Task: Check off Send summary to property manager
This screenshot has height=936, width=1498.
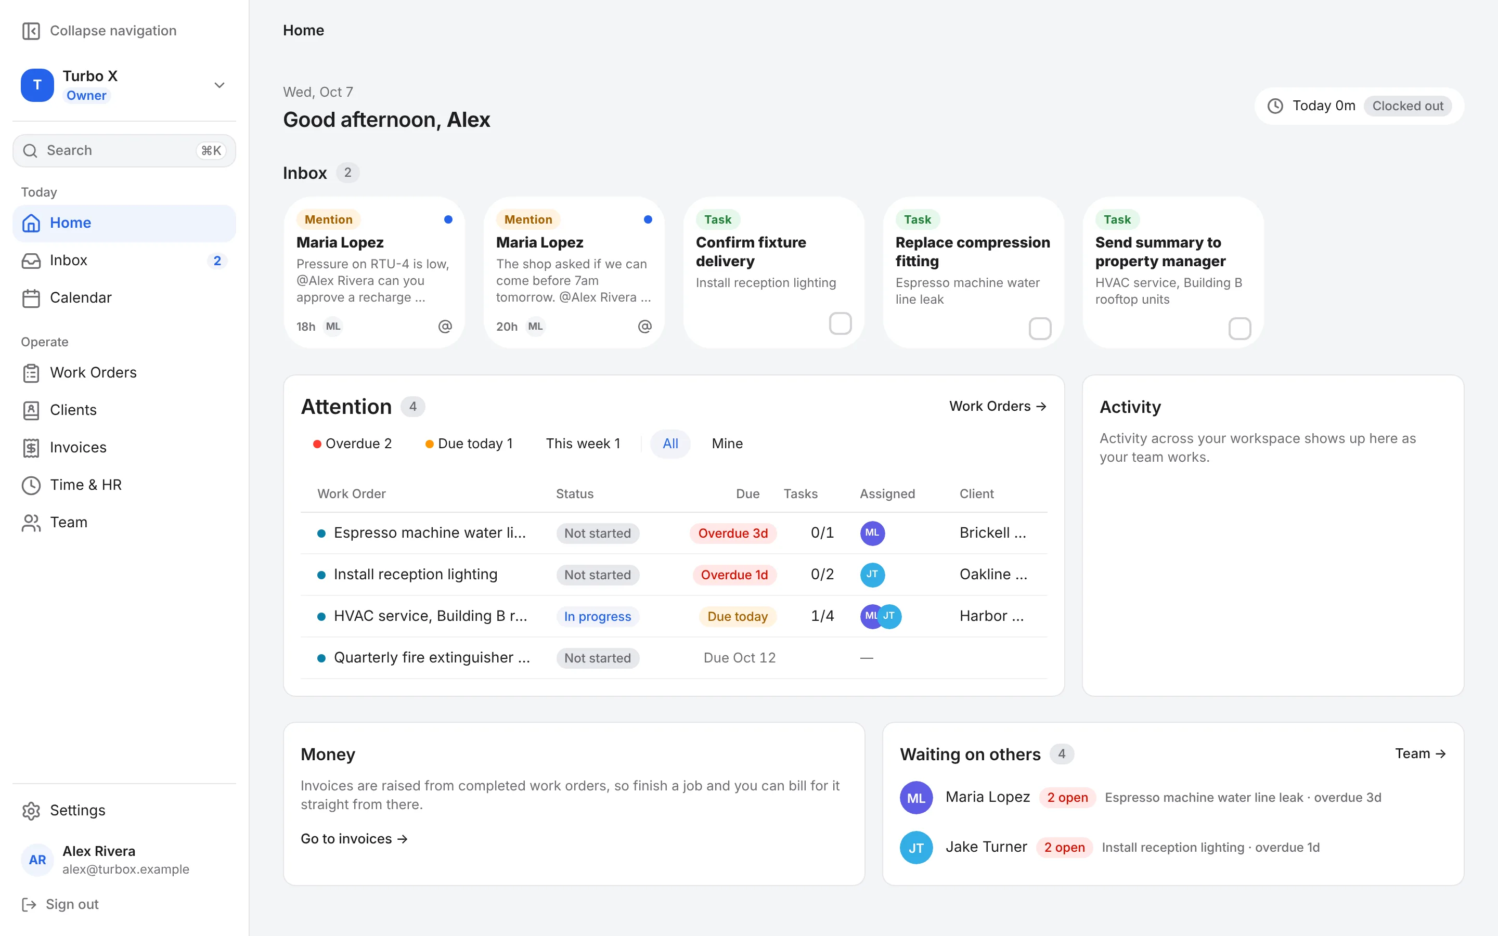Action: click(1239, 328)
